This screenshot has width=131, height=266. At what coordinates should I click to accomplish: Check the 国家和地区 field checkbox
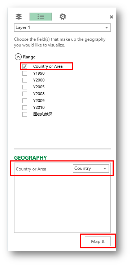(25, 115)
